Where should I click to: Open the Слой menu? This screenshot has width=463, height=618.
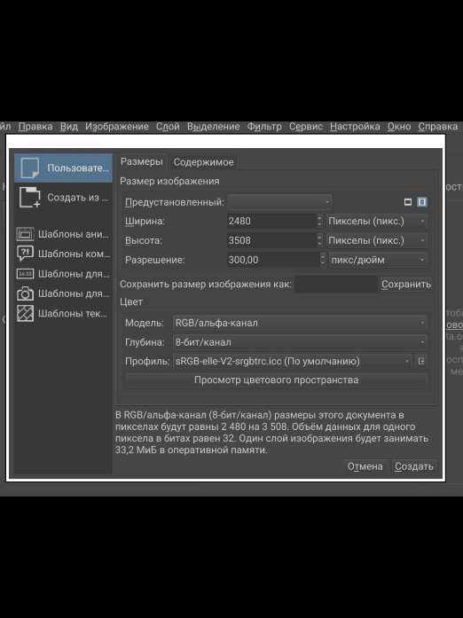[x=168, y=127]
